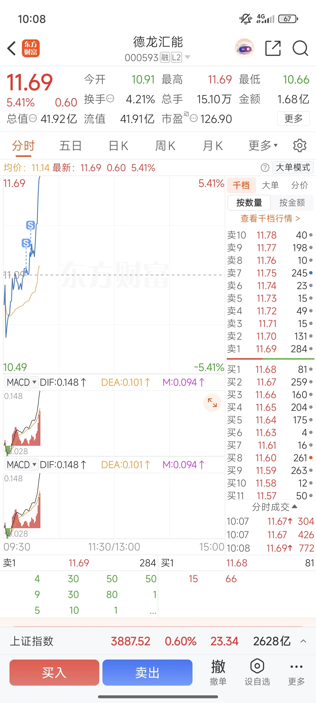
Task: Tap the info icon beside 总值
Action: pyautogui.click(x=33, y=118)
